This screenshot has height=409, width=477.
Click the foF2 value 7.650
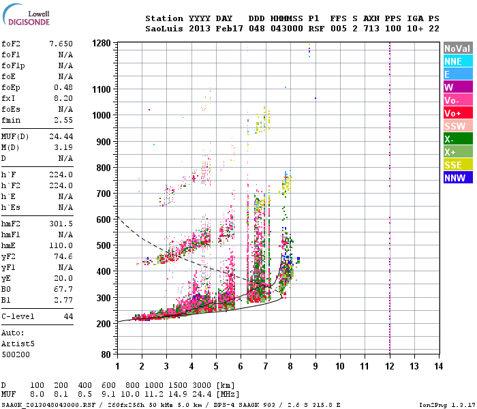61,44
